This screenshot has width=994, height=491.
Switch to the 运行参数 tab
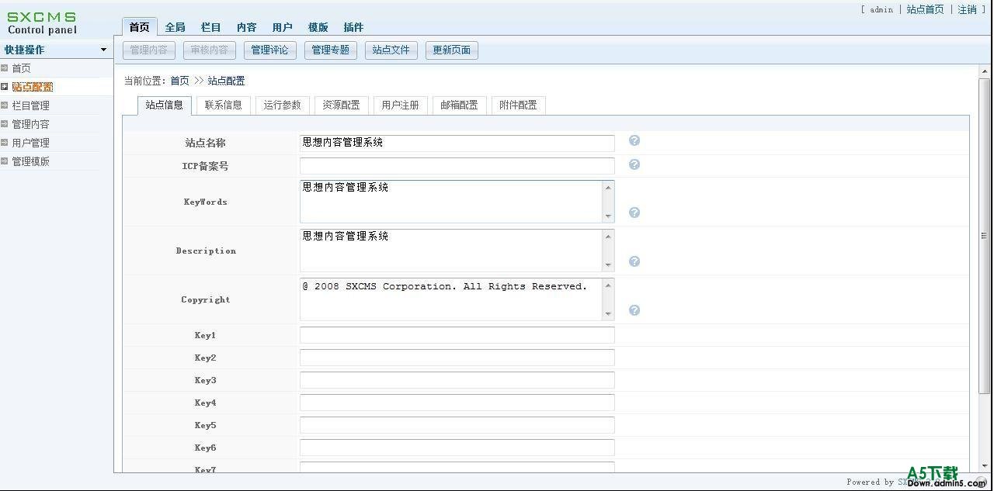[283, 105]
